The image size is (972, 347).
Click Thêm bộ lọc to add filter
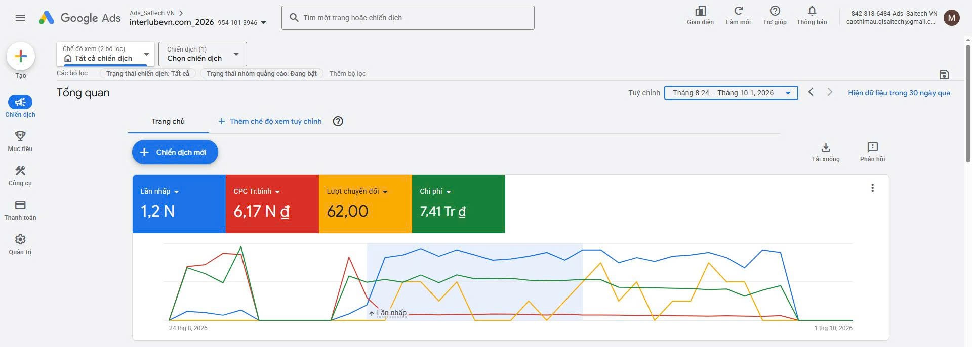[347, 74]
